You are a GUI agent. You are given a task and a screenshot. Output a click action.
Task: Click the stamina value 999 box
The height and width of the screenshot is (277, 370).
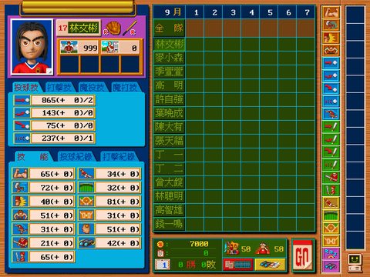79,48
